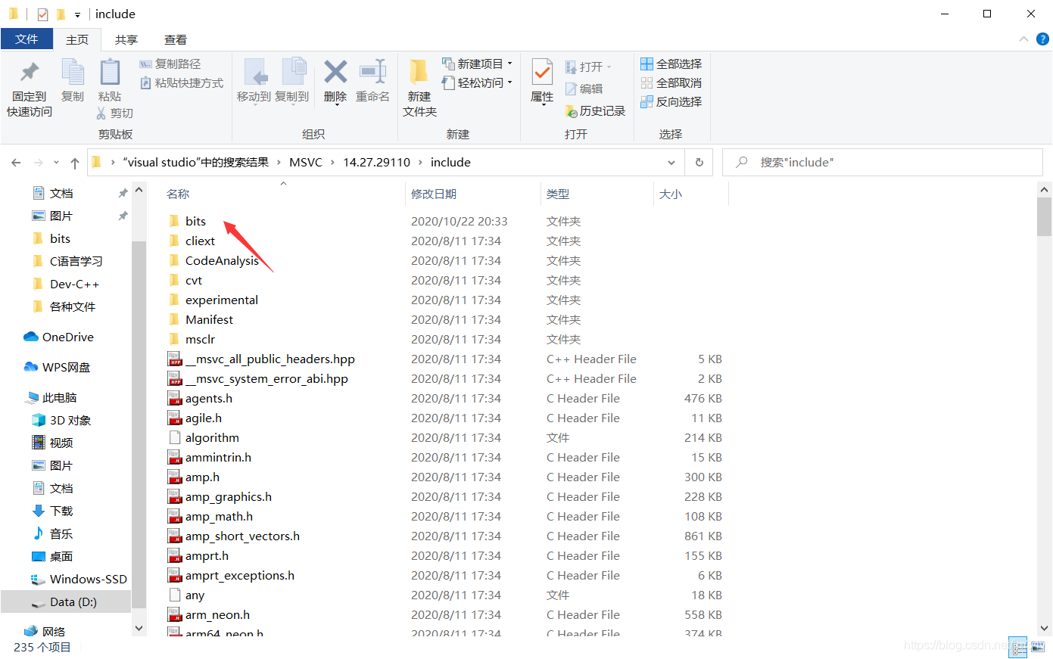The height and width of the screenshot is (659, 1053).
Task: Click MSVC in the breadcrumb path
Action: click(306, 163)
